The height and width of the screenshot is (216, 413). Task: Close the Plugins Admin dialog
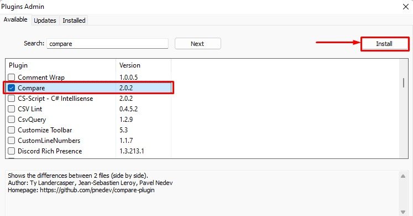406,7
